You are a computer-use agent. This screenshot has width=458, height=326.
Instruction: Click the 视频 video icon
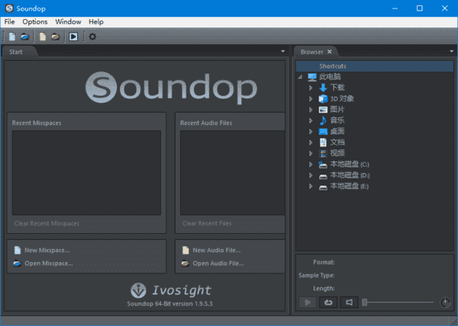point(323,153)
